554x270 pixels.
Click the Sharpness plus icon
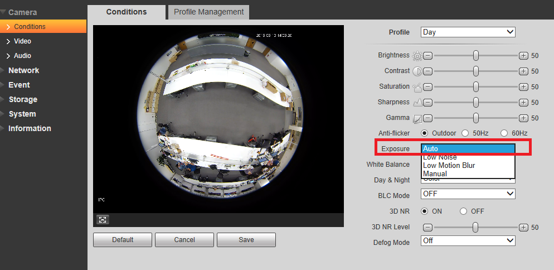click(523, 102)
